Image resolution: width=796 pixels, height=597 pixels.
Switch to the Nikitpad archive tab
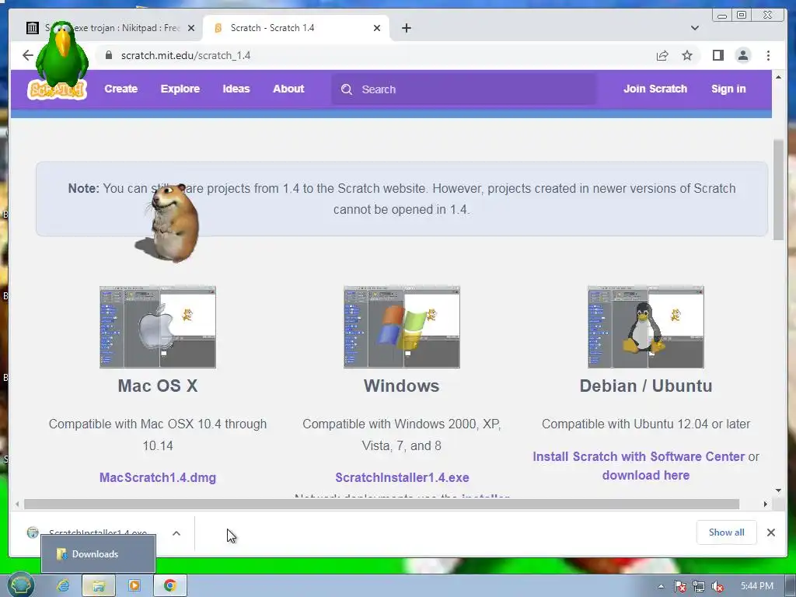click(110, 28)
